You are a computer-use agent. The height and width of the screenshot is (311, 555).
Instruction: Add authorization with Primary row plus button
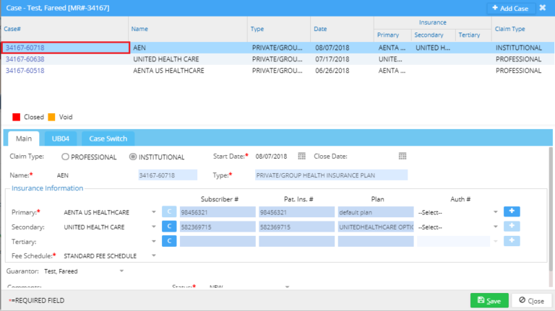tap(512, 211)
